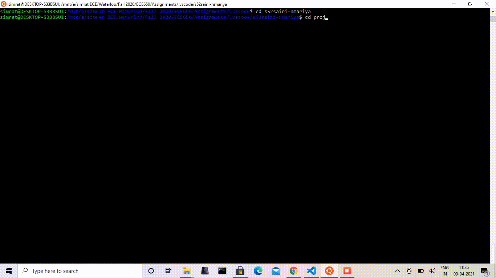
Task: Open the battery status tray icon
Action: pyautogui.click(x=421, y=271)
